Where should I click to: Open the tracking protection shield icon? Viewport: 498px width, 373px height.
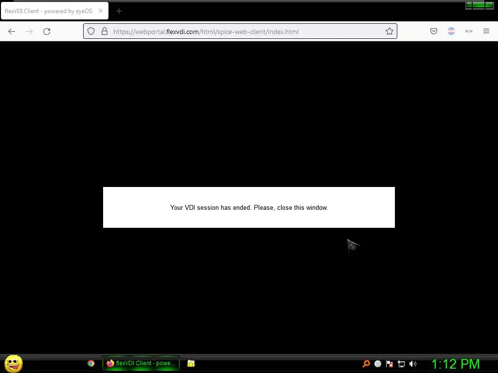coord(91,31)
